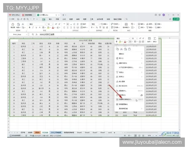Click the cut scissors icon in context menu
The height and width of the screenshot is (150, 188).
(x=121, y=49)
